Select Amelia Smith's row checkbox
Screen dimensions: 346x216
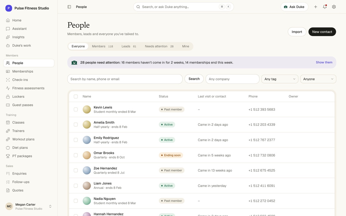(x=76, y=125)
